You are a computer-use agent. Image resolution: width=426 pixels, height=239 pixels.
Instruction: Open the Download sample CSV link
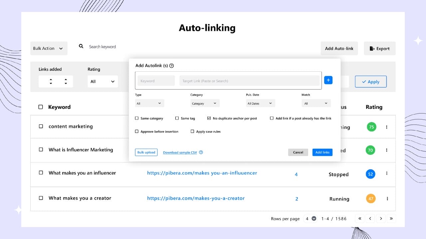180,153
